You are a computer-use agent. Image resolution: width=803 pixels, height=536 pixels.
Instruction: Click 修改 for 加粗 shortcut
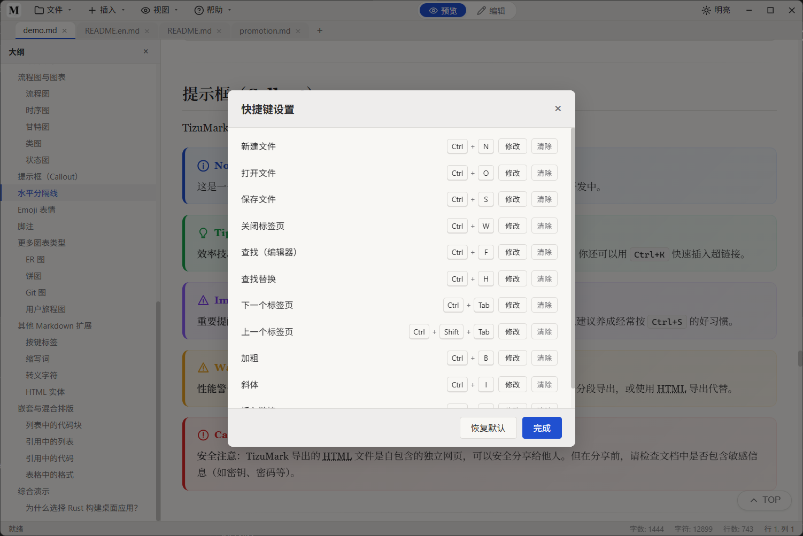tap(513, 358)
